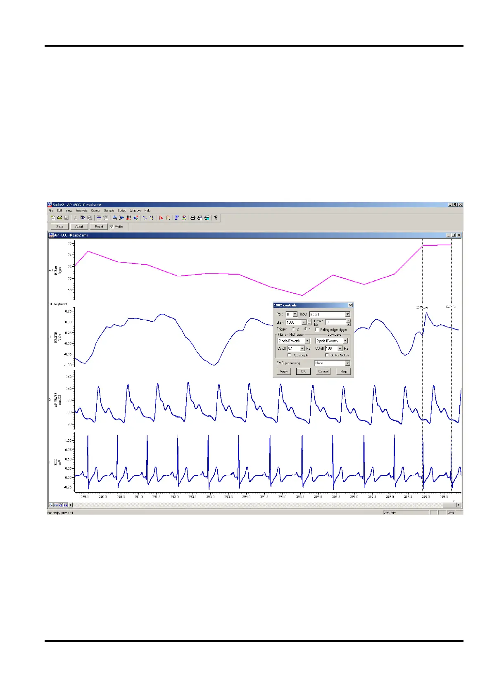Viewport: 492px width, 695px height.
Task: Open the Script menu
Action: [121, 211]
